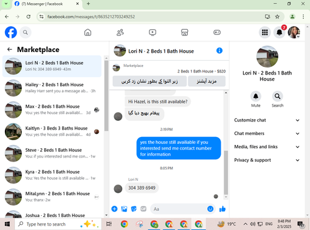
Task: Expand Chat members section
Action: click(x=267, y=133)
